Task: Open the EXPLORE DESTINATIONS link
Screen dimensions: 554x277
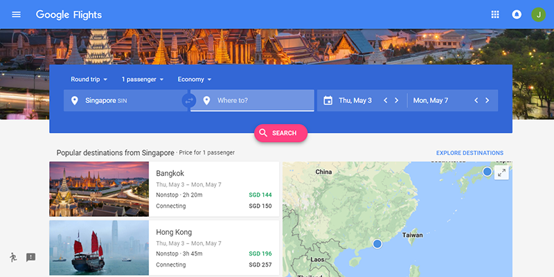Action: pos(470,153)
